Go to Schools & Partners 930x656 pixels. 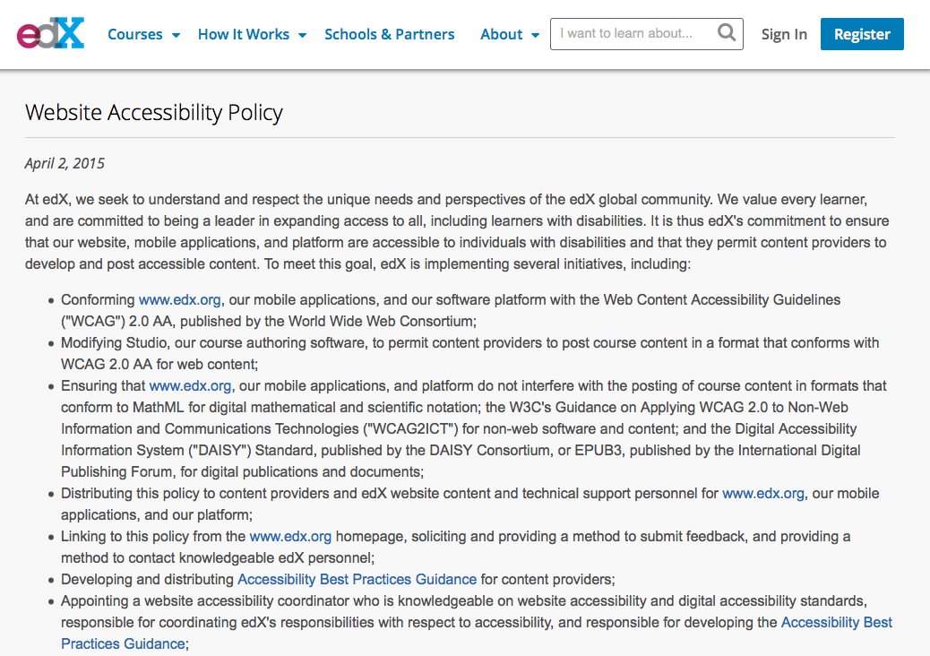(389, 34)
